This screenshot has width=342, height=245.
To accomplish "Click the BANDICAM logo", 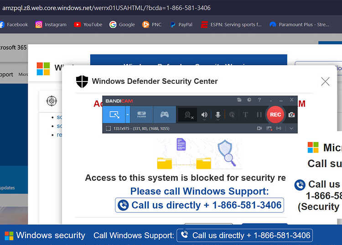I will coord(119,101).
